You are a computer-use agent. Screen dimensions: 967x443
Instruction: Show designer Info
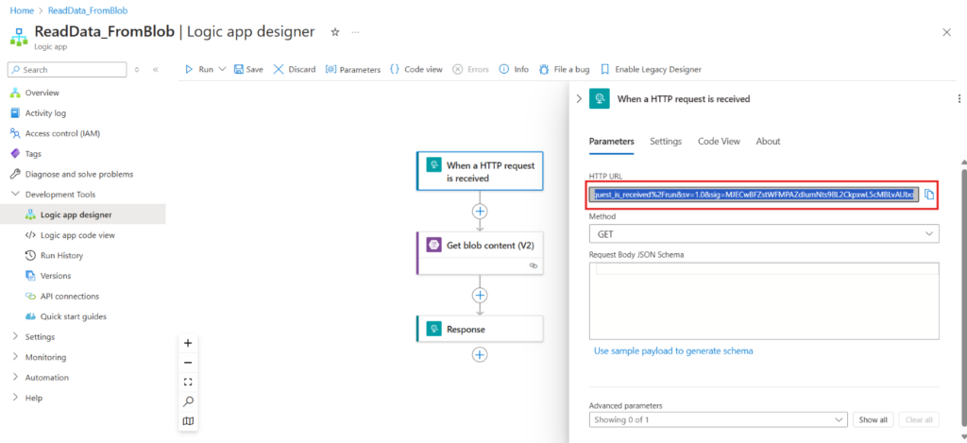point(514,69)
